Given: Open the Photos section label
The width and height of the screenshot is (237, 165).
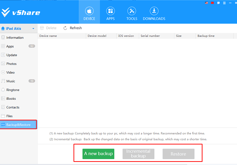Looking at the screenshot, I should point(11,64).
